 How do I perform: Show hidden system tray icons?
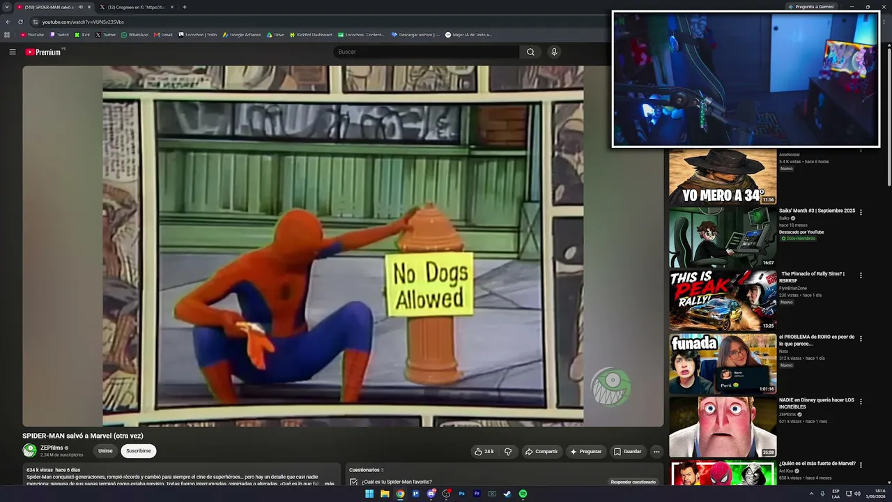click(x=811, y=494)
